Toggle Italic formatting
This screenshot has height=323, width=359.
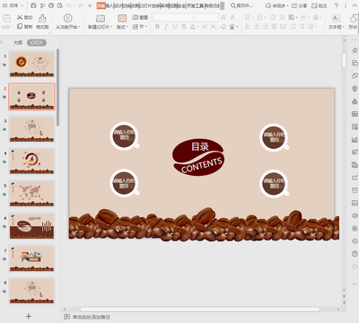click(166, 27)
